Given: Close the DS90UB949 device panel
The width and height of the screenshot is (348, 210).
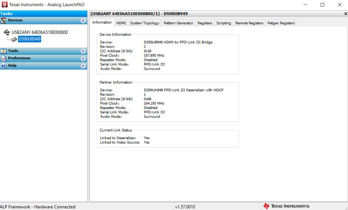Looking at the screenshot, I should [x=346, y=14].
